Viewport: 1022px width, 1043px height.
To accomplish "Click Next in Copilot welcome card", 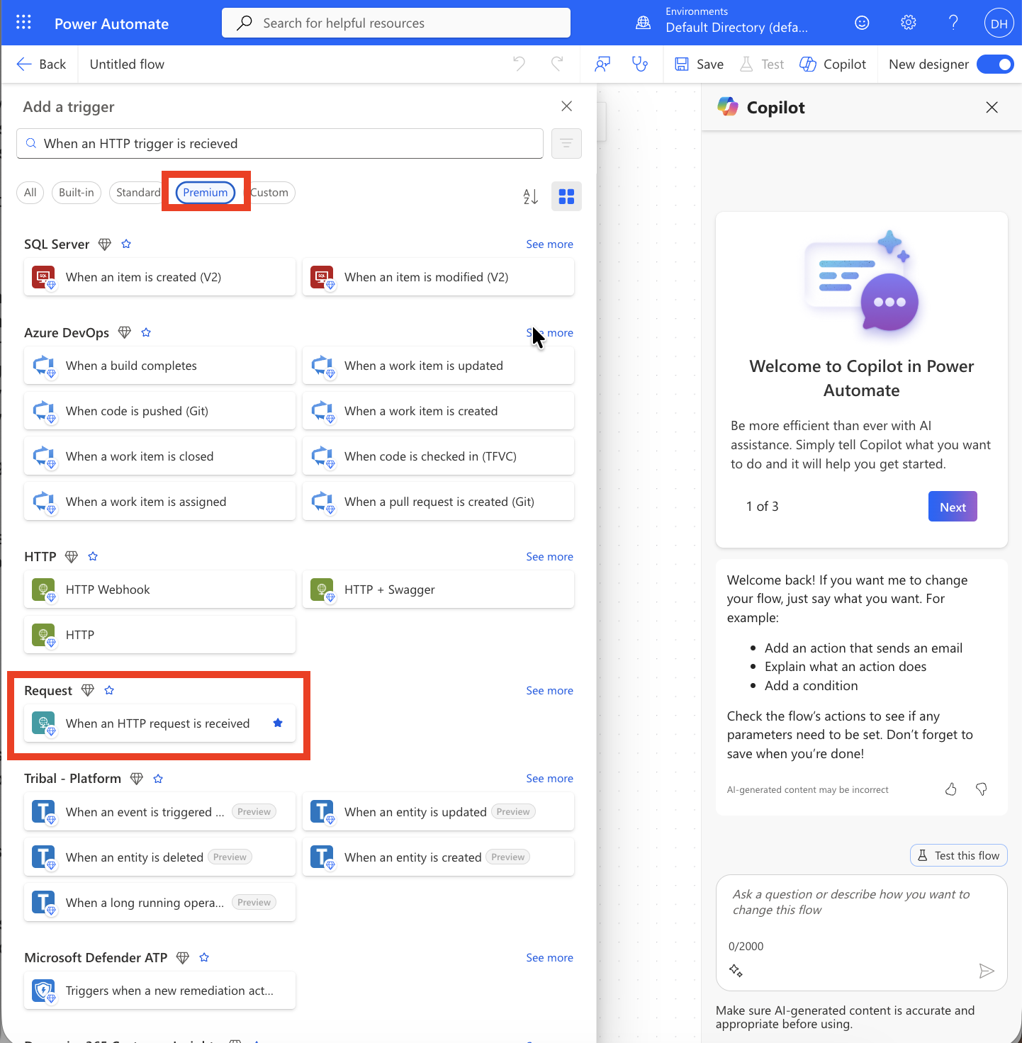I will tap(953, 507).
